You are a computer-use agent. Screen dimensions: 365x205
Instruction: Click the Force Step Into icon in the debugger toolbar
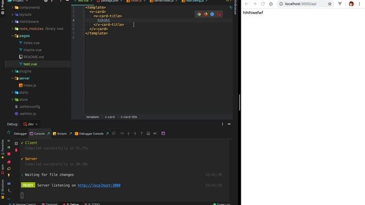pyautogui.click(x=135, y=133)
